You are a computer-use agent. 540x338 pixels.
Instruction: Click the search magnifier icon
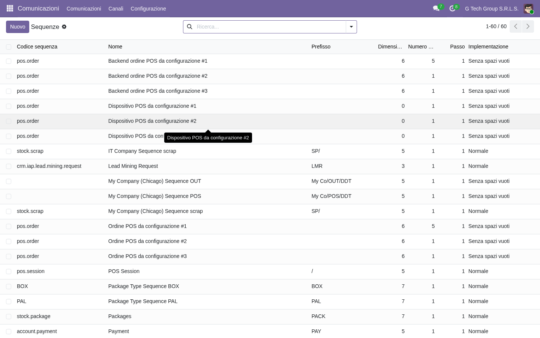(x=190, y=27)
